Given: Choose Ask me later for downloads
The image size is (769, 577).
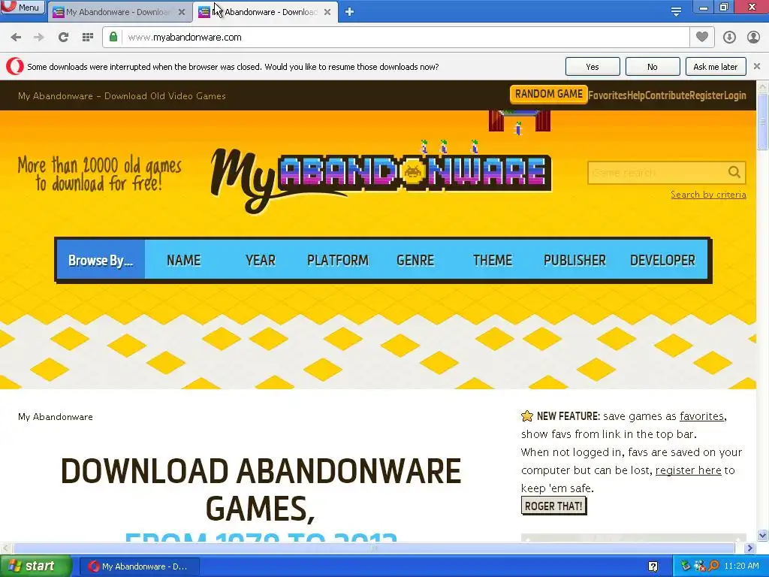Looking at the screenshot, I should pos(716,67).
